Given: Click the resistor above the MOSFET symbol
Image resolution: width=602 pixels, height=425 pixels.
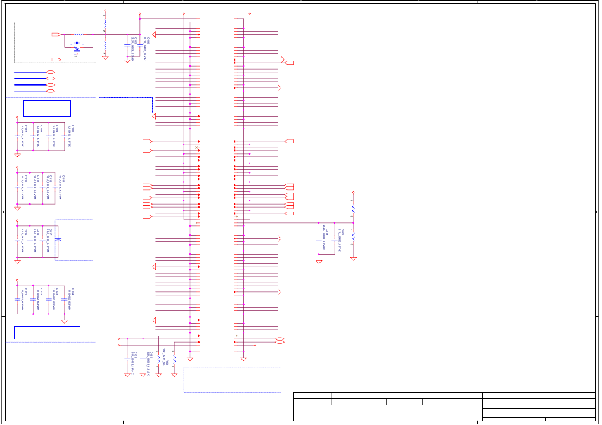Looking at the screenshot, I should (x=79, y=35).
